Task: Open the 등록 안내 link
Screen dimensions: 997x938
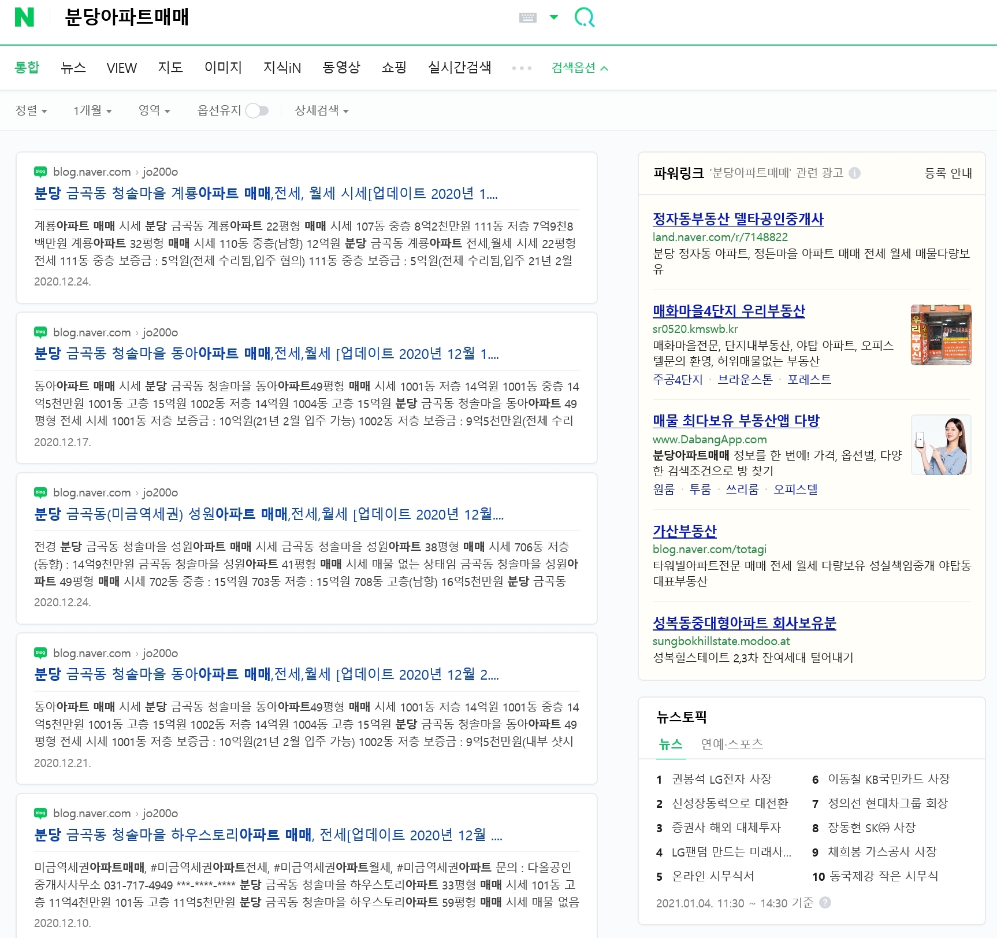Action: (948, 173)
